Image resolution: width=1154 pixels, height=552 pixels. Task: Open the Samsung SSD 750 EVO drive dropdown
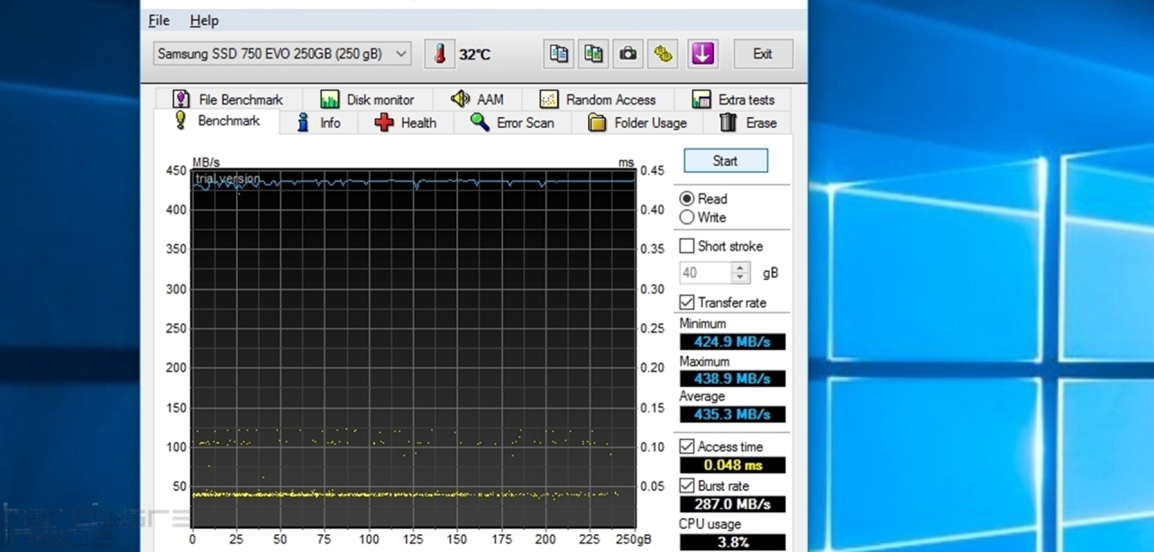coord(282,54)
